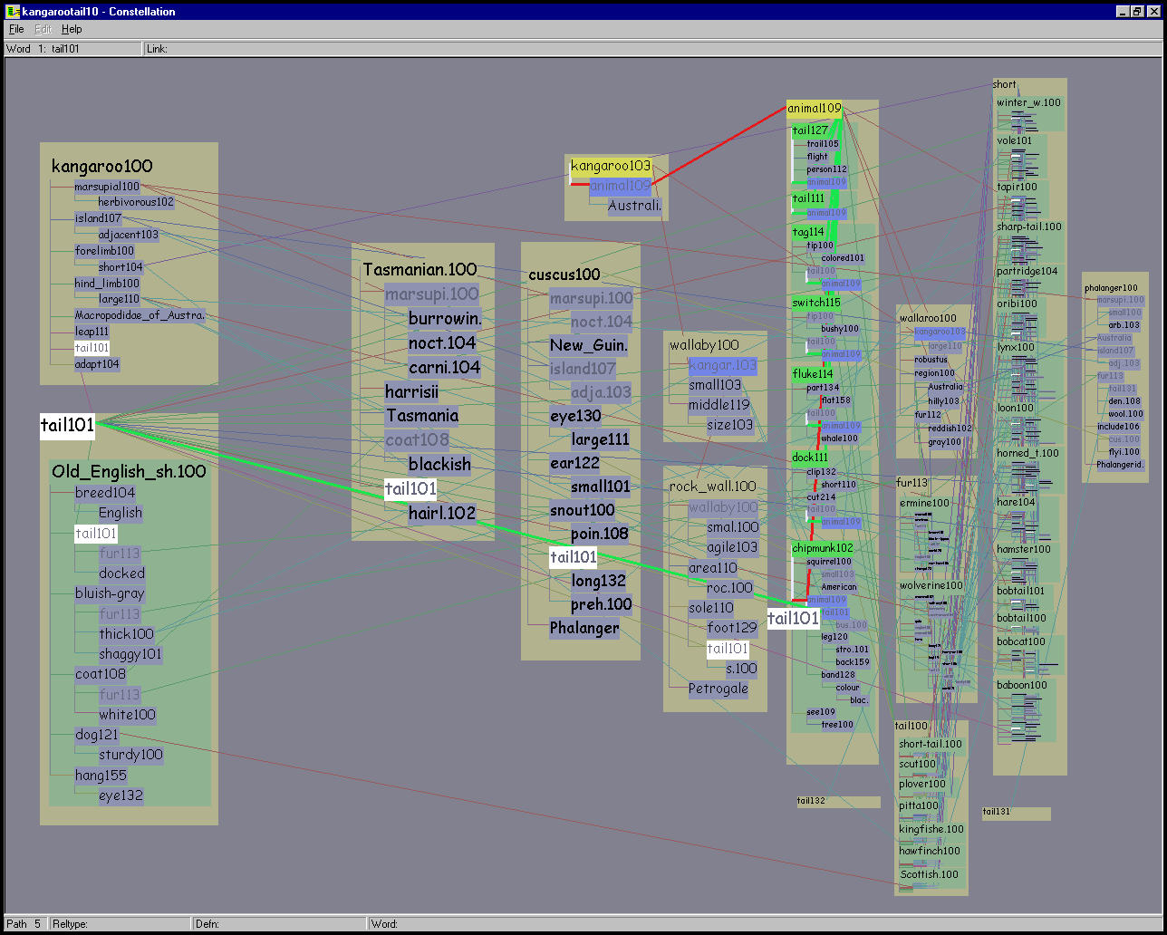Select the snout100 node
The height and width of the screenshot is (935, 1167).
click(582, 510)
